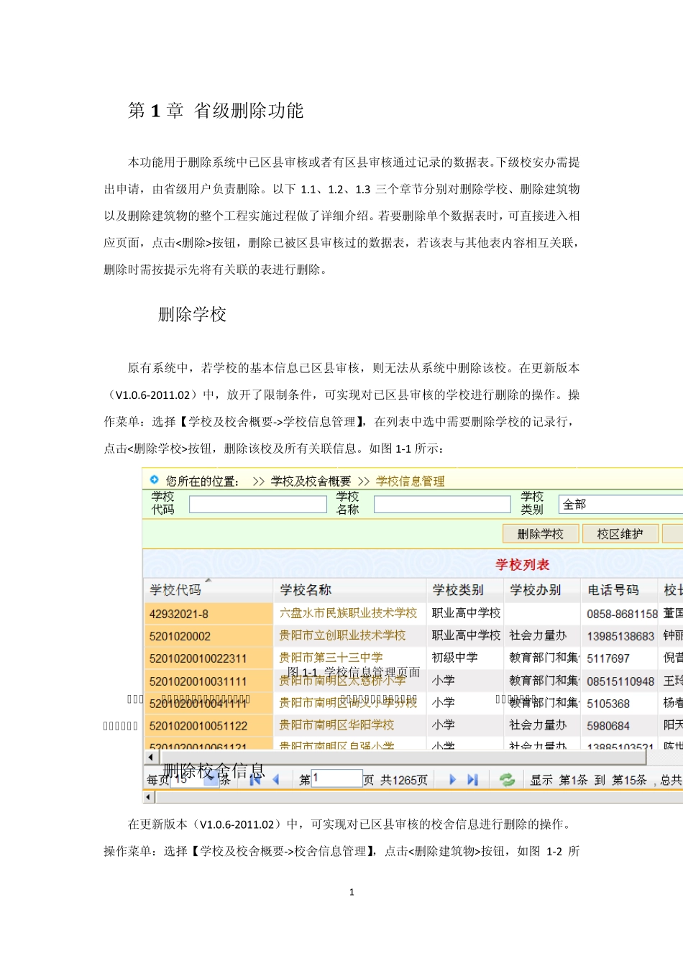683x966 pixels.
Task: Open link 贵阳市第三十三中学
Action: [331, 658]
